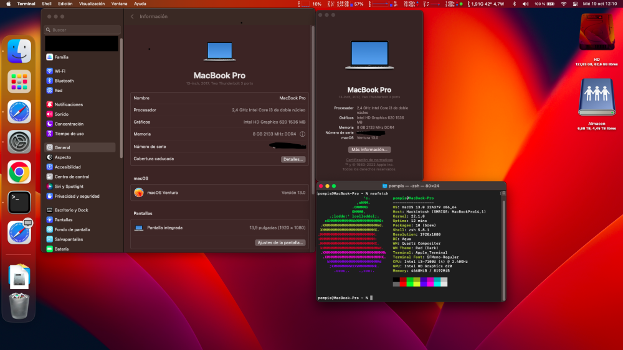Open Batería settings in sidebar
The width and height of the screenshot is (623, 350).
80,249
